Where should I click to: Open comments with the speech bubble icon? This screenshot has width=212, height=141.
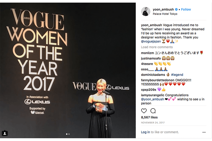(153, 111)
